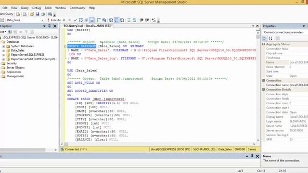Screen dimensions: 308x173
Task: Open the Help menu
Action: (92, 8)
